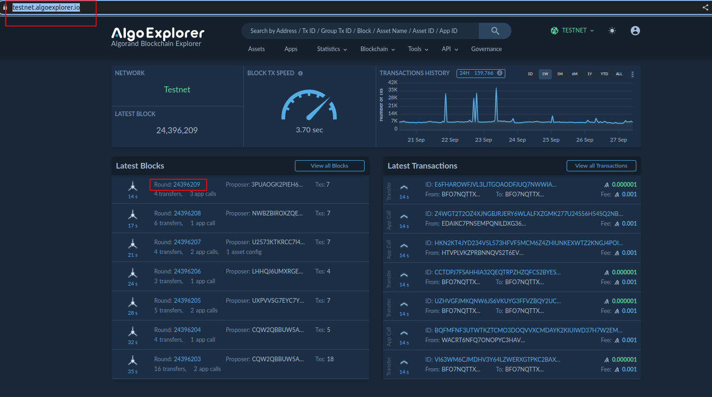Open the TESTNET network dropdown
712x397 pixels.
(x=573, y=31)
